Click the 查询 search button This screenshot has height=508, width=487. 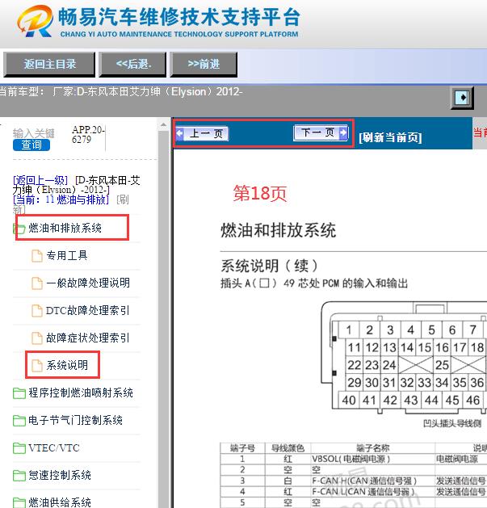coord(31,145)
